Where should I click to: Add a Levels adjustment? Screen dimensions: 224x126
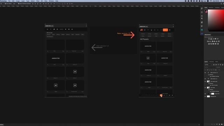(211, 39)
